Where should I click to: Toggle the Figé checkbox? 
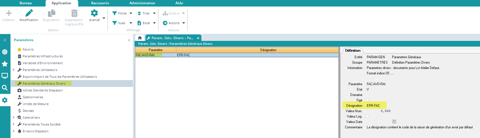pos(367,100)
